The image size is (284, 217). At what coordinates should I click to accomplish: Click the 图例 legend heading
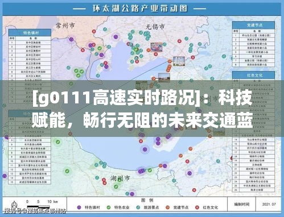click(x=147, y=200)
